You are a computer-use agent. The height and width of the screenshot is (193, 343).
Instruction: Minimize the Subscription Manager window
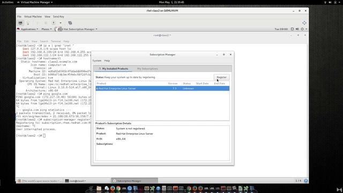pos(217,55)
